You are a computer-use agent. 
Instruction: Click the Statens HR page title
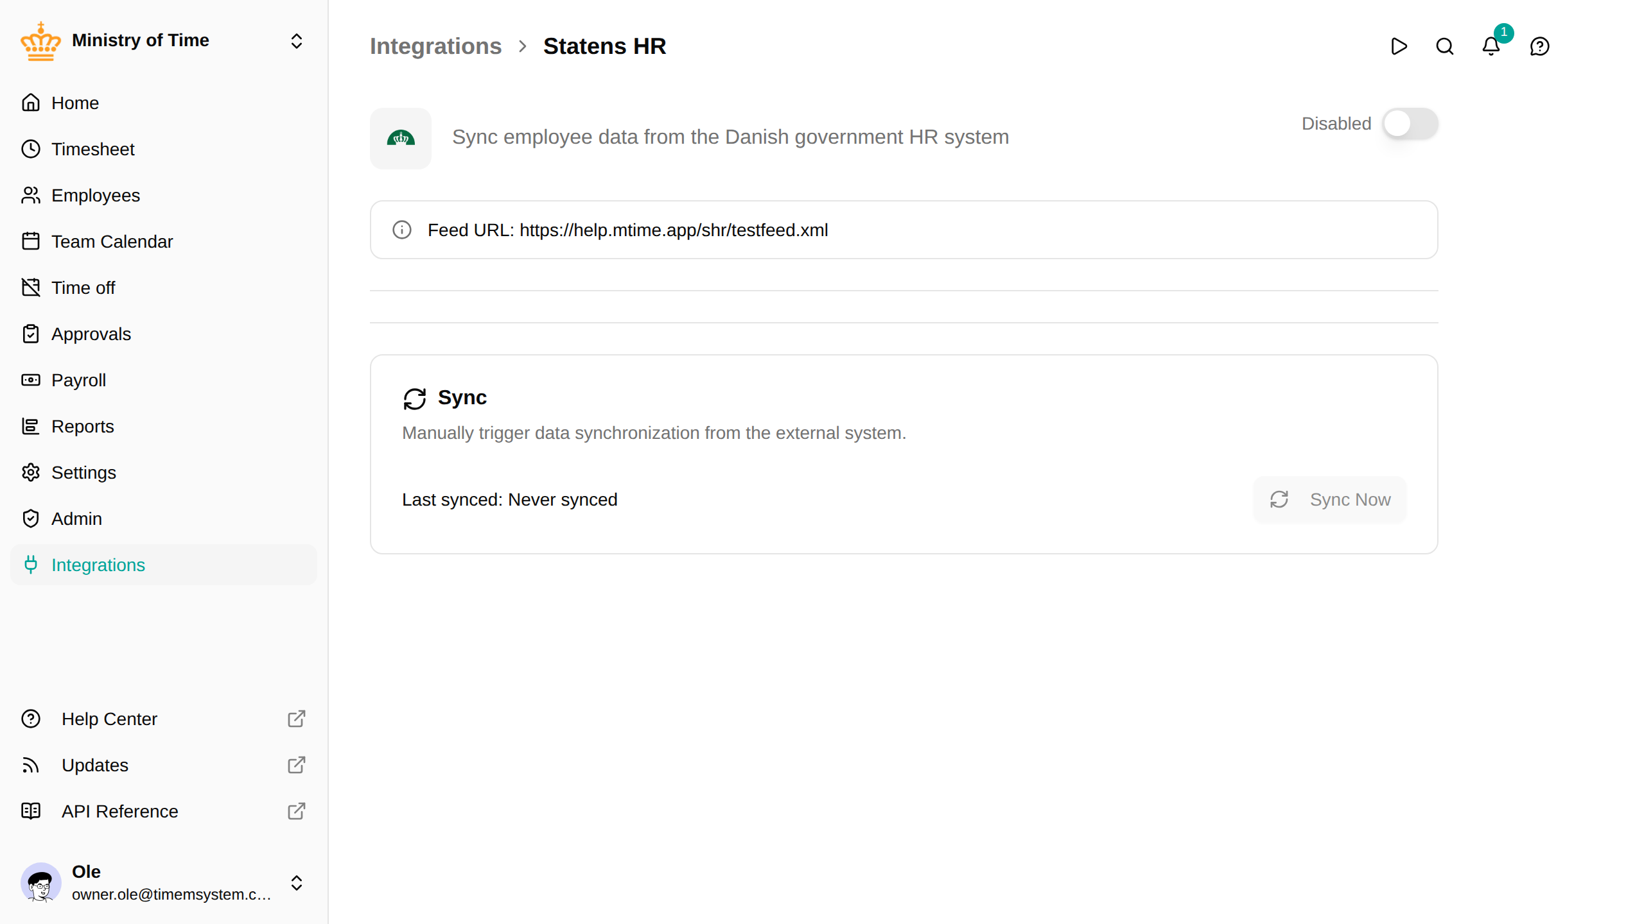click(604, 46)
